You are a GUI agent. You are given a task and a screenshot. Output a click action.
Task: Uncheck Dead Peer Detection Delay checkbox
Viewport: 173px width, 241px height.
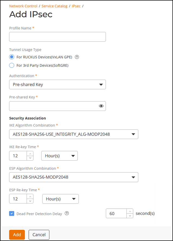click(x=12, y=214)
